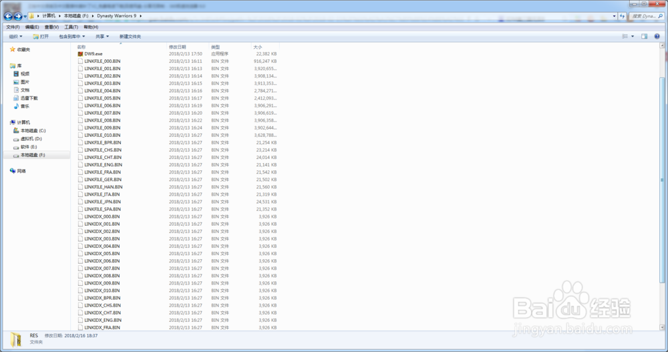This screenshot has height=352, width=668.
Task: Click the DW9.exe application icon
Action: [80, 54]
